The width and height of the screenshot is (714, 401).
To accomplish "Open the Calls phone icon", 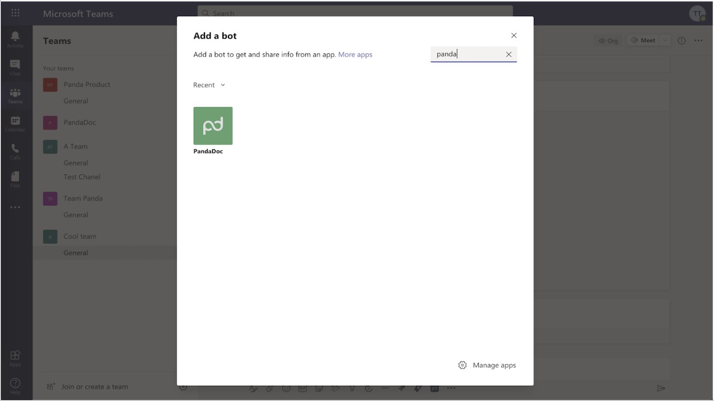I will pyautogui.click(x=15, y=151).
